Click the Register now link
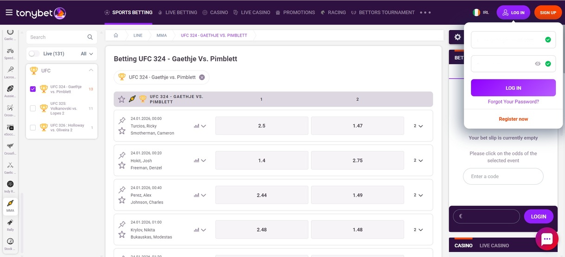Image resolution: width=565 pixels, height=257 pixels. pos(513,119)
